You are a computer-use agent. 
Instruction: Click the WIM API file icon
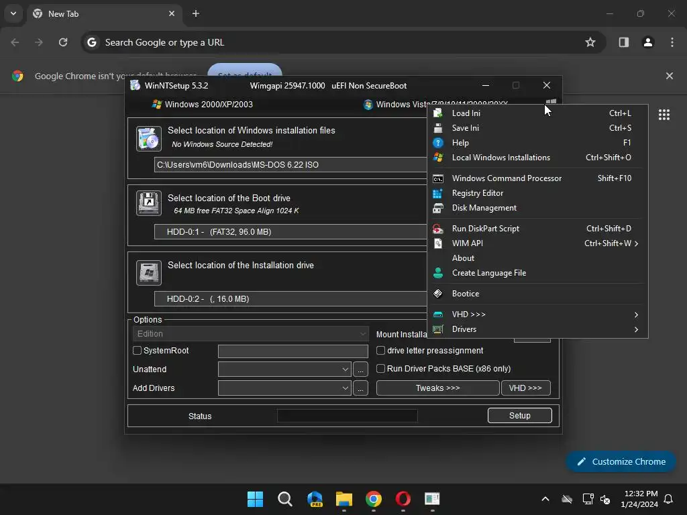tap(437, 243)
